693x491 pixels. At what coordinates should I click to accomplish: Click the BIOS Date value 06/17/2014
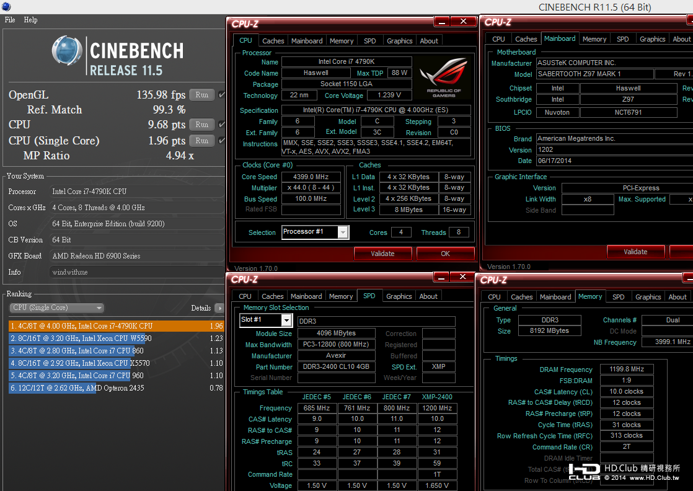pyautogui.click(x=614, y=161)
